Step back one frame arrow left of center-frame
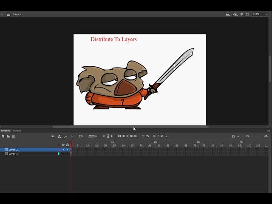Image resolution: width=272 pixels, height=204 pixels. [x=104, y=136]
